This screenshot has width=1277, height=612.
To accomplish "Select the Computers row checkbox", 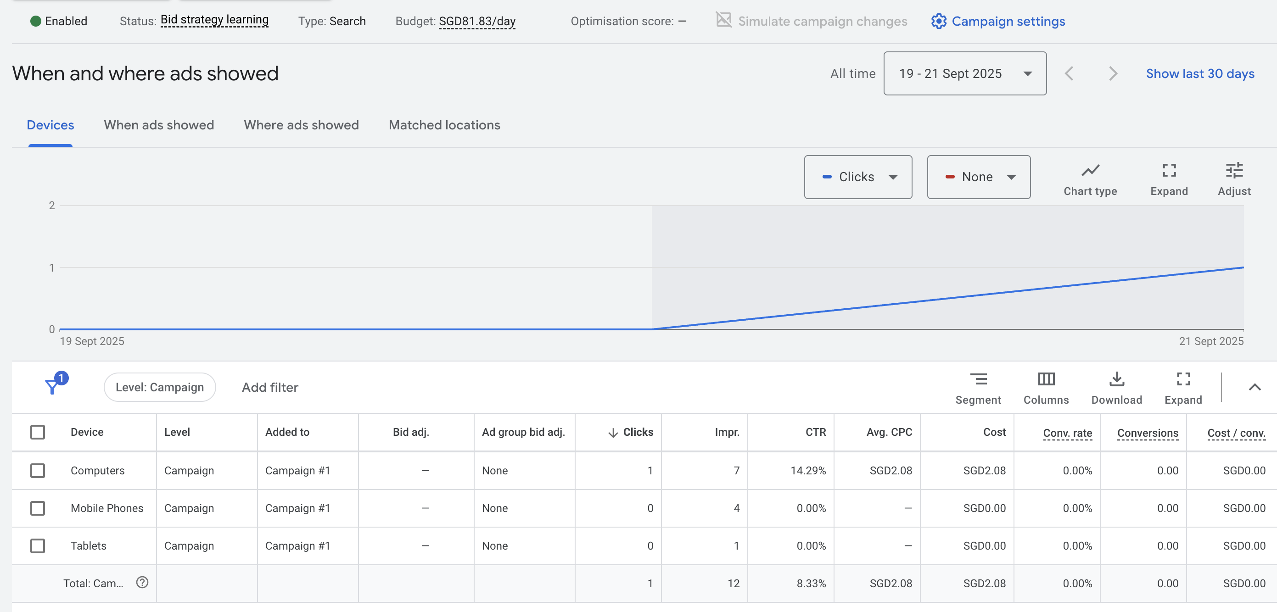I will 38,471.
